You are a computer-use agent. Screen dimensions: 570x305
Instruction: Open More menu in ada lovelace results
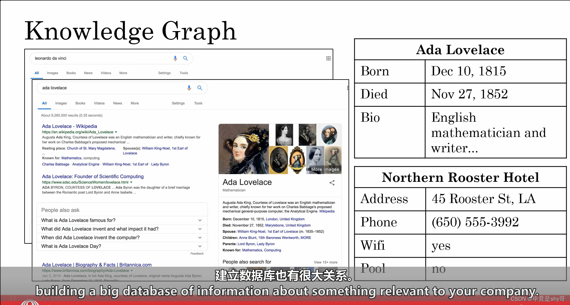click(x=135, y=103)
